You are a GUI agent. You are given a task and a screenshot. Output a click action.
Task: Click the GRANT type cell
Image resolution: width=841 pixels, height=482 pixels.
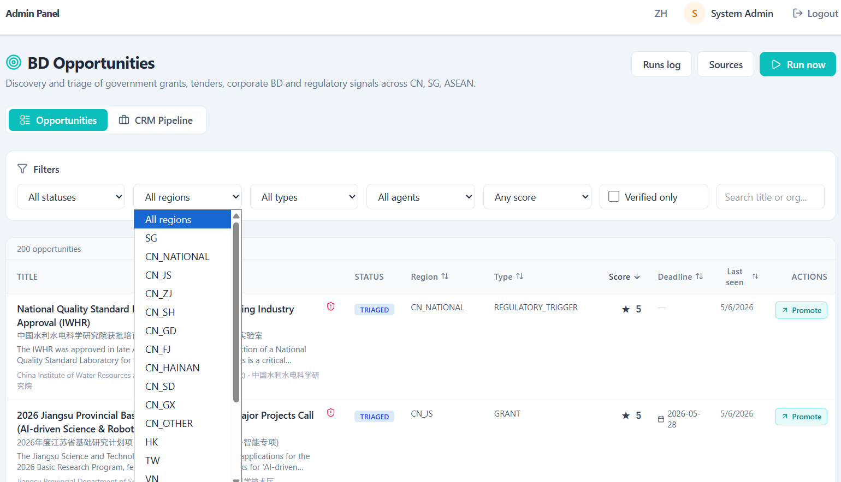point(507,414)
